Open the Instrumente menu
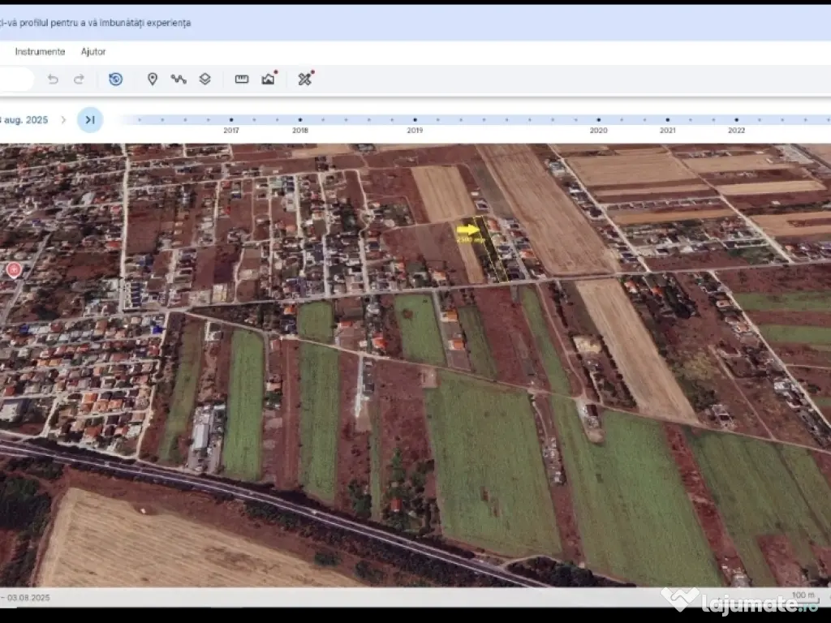Viewport: 831px width, 623px height. (x=40, y=52)
